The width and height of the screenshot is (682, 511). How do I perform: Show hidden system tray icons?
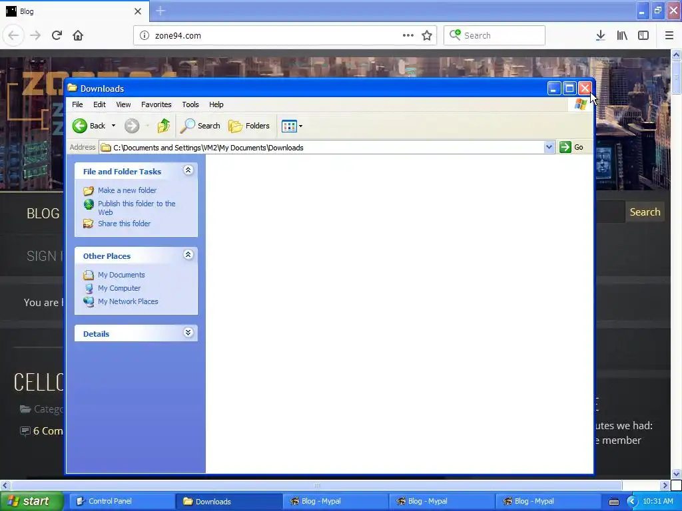point(632,502)
